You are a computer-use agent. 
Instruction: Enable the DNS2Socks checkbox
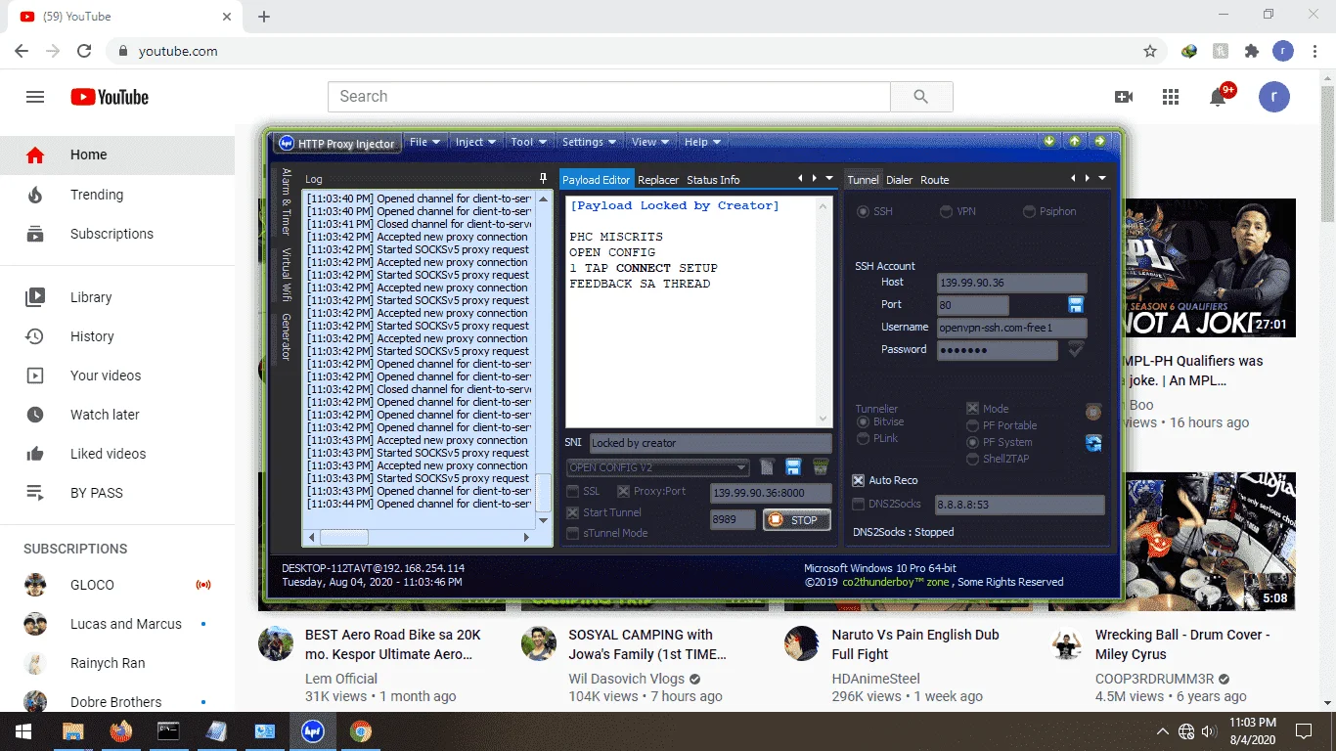tap(858, 504)
